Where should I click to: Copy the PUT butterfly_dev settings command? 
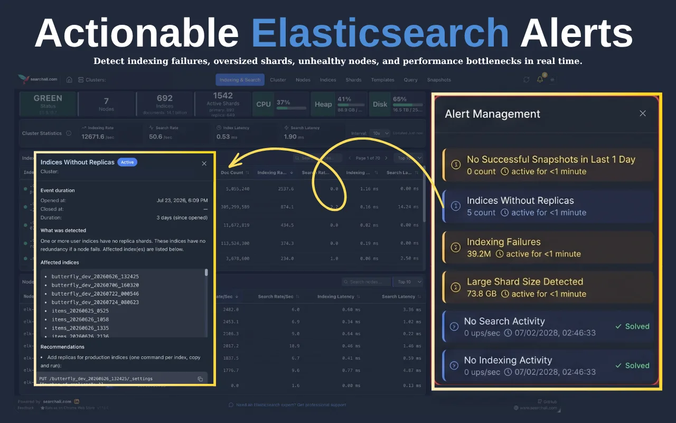point(200,379)
